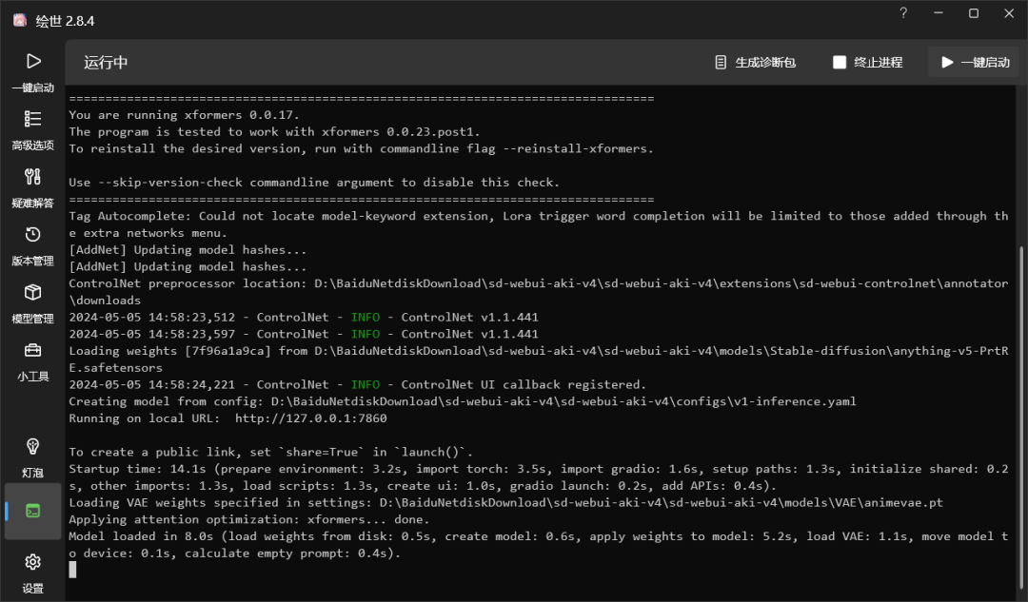
Task: Toggle the 终止进程 checkbox
Action: click(840, 63)
